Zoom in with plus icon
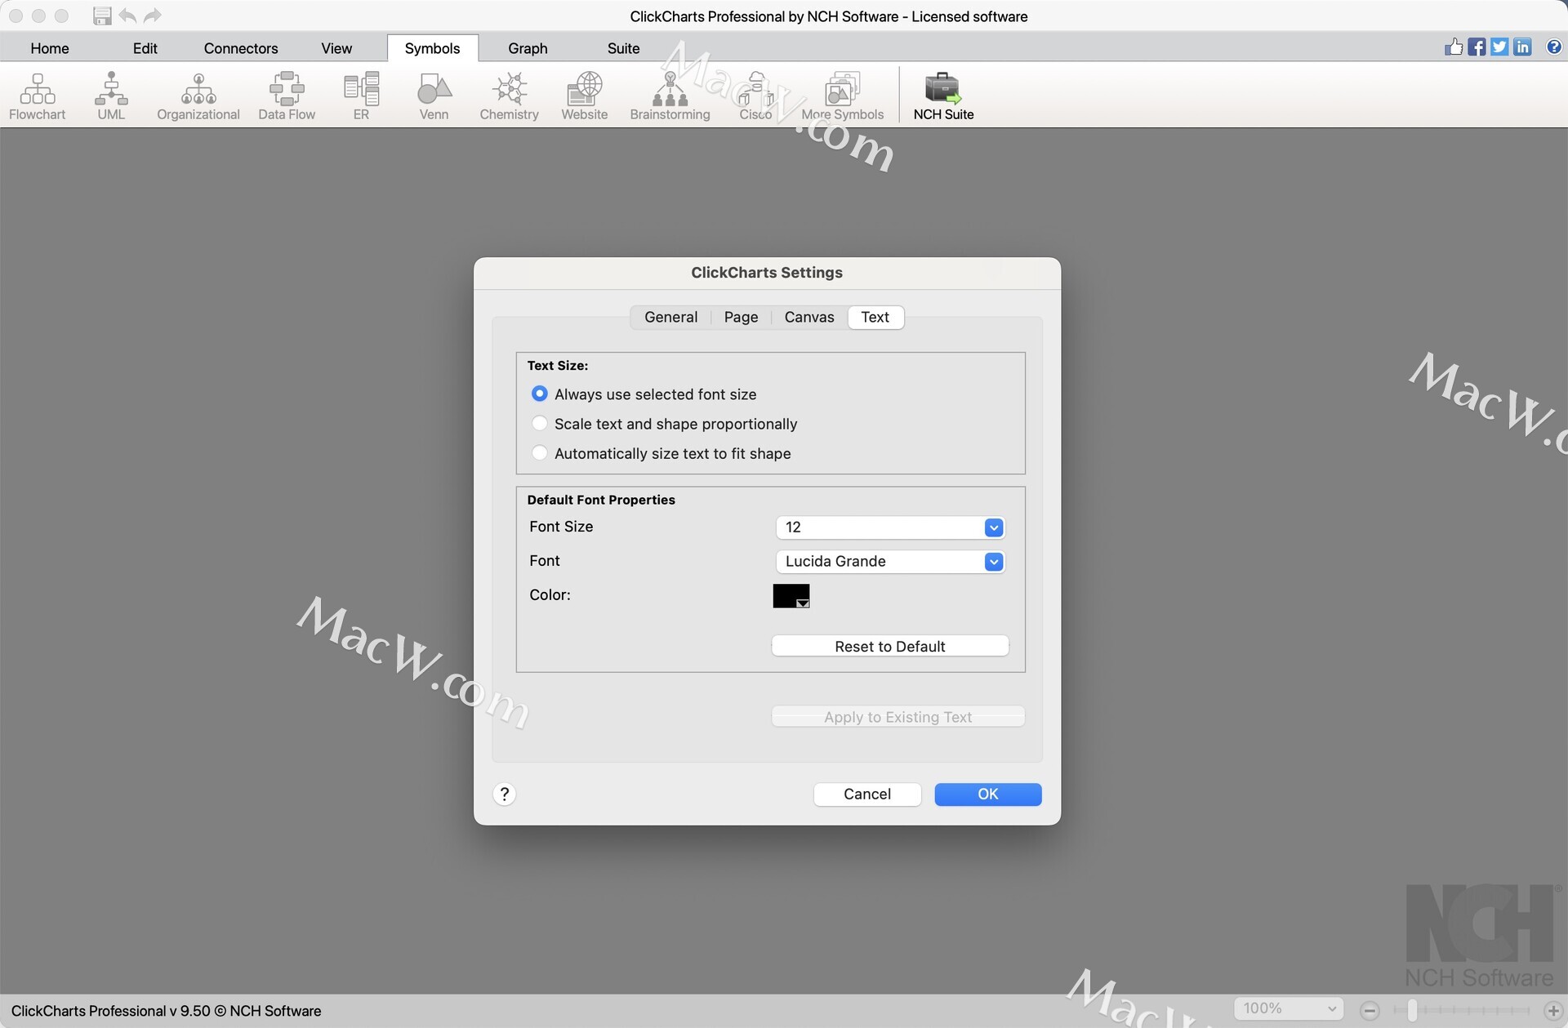 pos(1553,1010)
